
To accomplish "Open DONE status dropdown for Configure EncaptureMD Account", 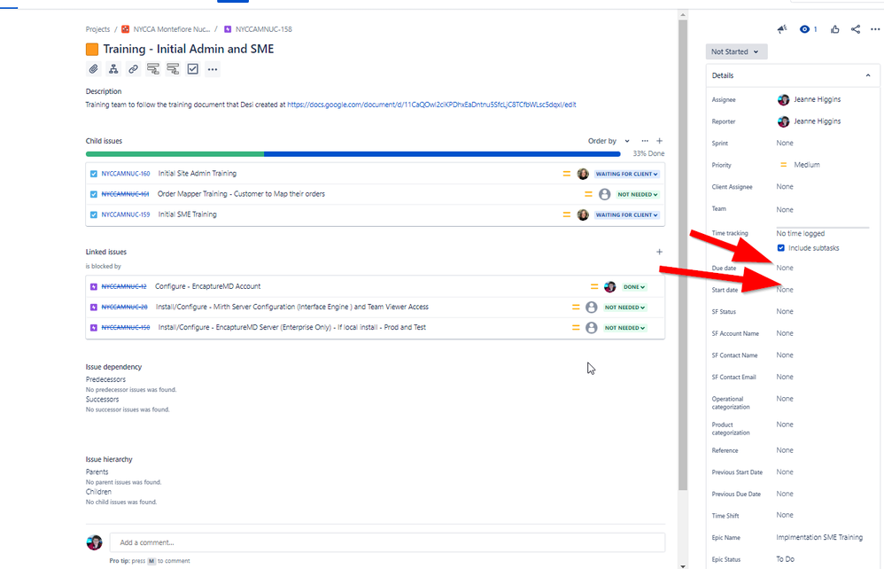I will tap(633, 287).
